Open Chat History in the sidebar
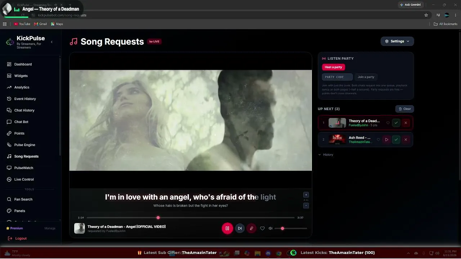 click(x=24, y=110)
